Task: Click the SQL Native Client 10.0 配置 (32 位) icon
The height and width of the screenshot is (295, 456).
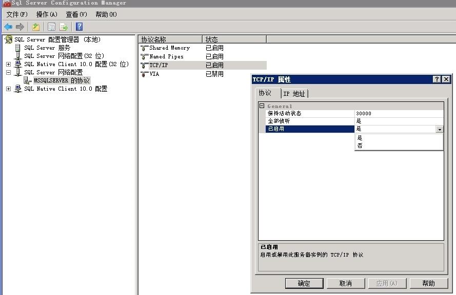Action: (18, 64)
